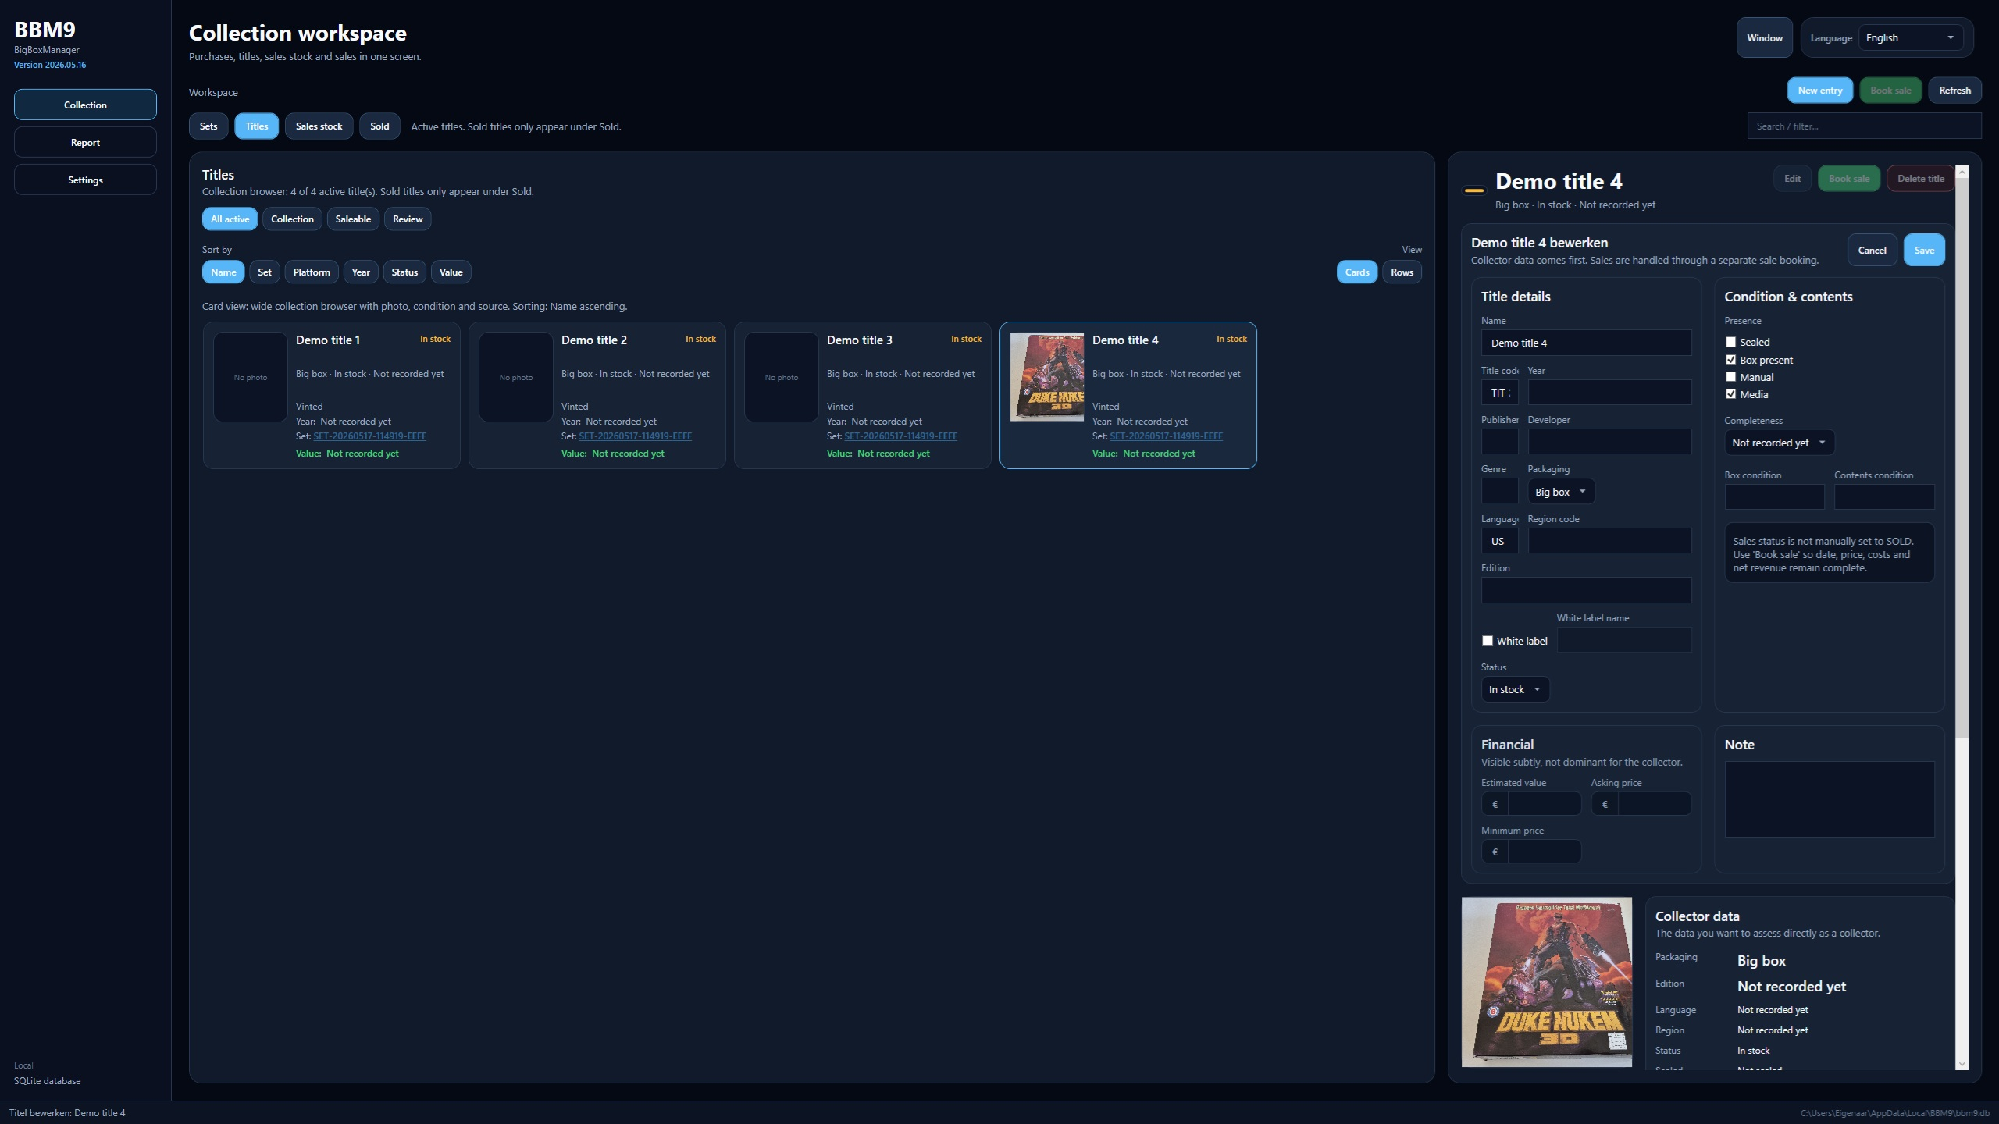The height and width of the screenshot is (1124, 1999).
Task: Open set link on Demo title 3 card
Action: tap(900, 436)
